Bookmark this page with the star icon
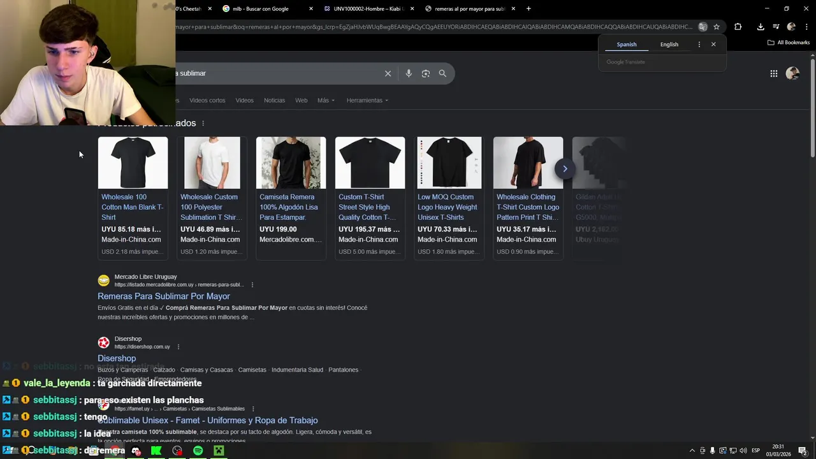Image resolution: width=816 pixels, height=459 pixels. coord(717,27)
